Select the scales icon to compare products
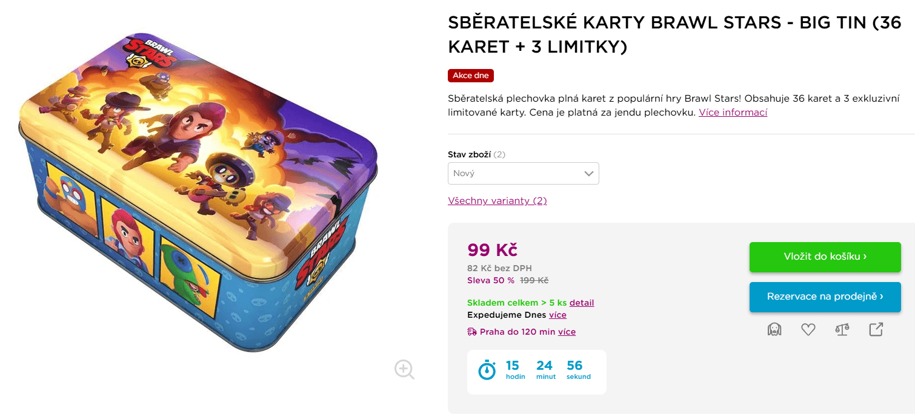 pos(842,329)
